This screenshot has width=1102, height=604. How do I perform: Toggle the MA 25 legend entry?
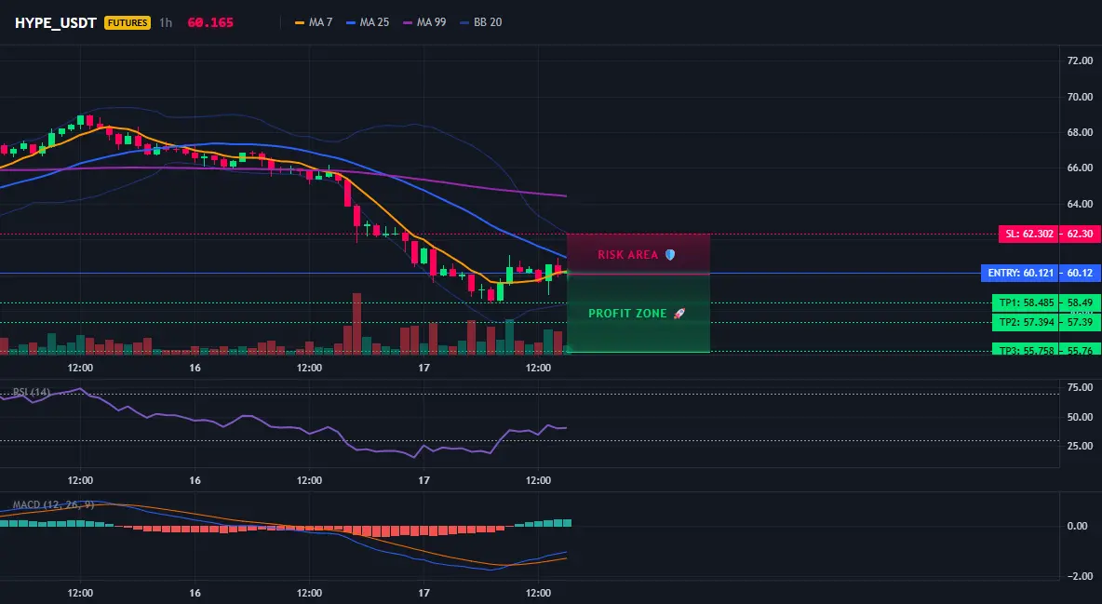(368, 22)
